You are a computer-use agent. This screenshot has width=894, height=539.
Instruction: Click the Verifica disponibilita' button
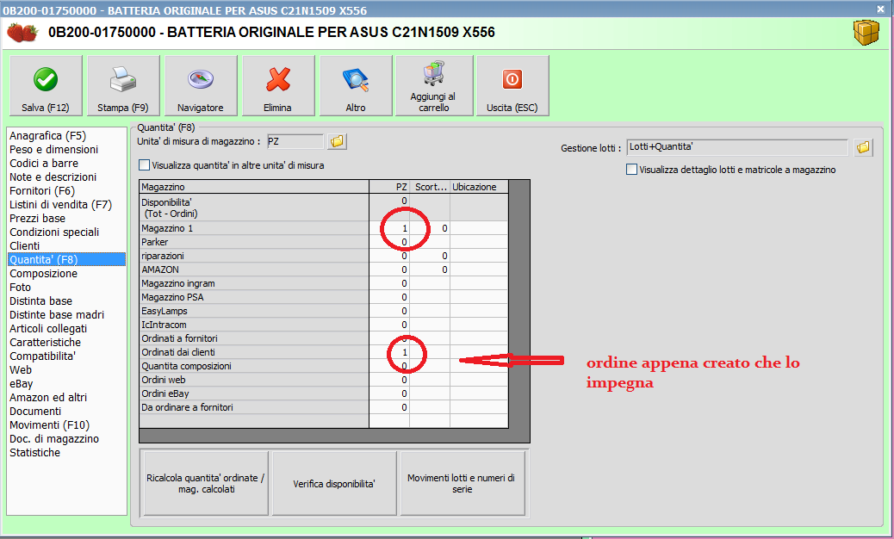pyautogui.click(x=334, y=483)
